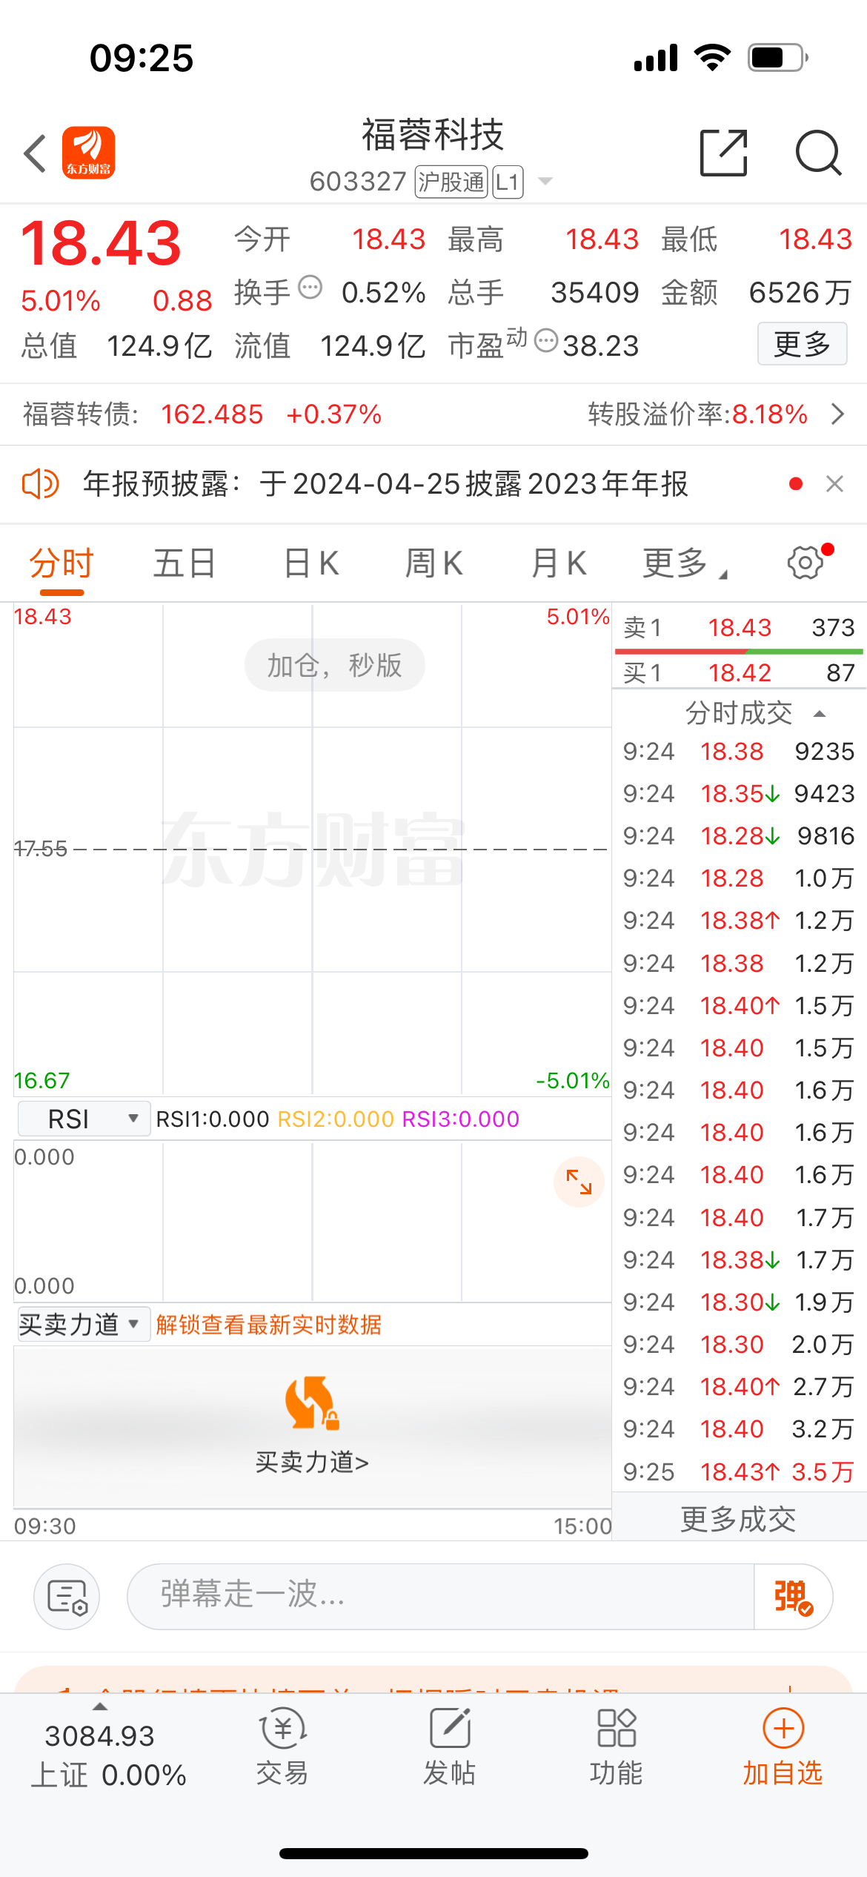The width and height of the screenshot is (867, 1877).
Task: Tap the L1 level tag
Action: [x=508, y=182]
